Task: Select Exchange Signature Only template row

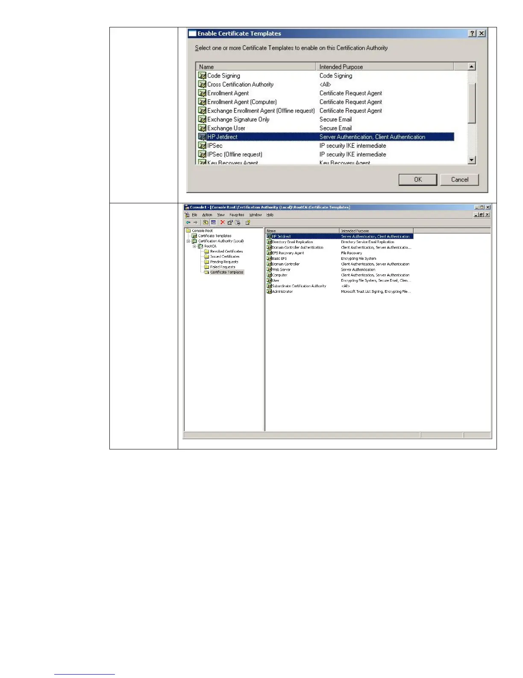Action: (x=326, y=119)
